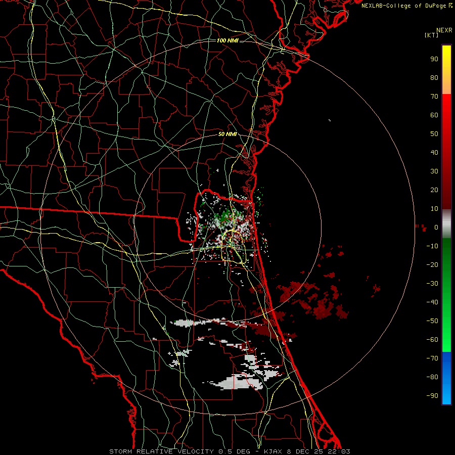Click the 80 value on the velocity scale

[x=434, y=78]
